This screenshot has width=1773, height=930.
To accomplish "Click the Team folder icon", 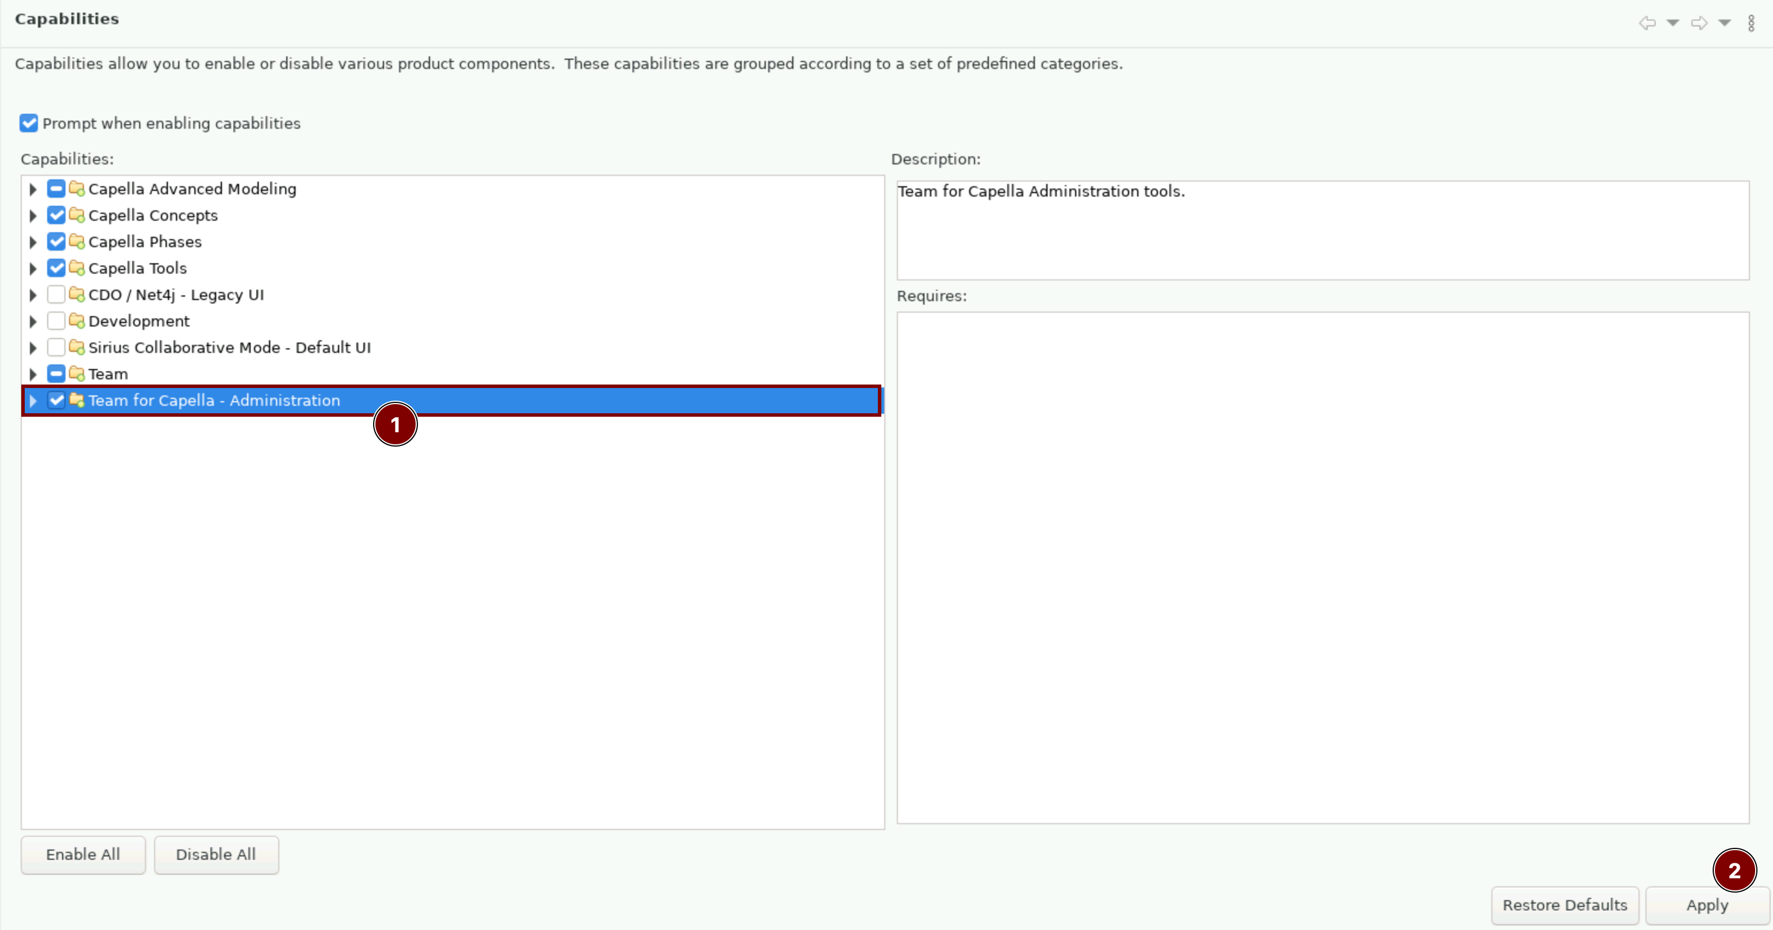I will coord(77,374).
